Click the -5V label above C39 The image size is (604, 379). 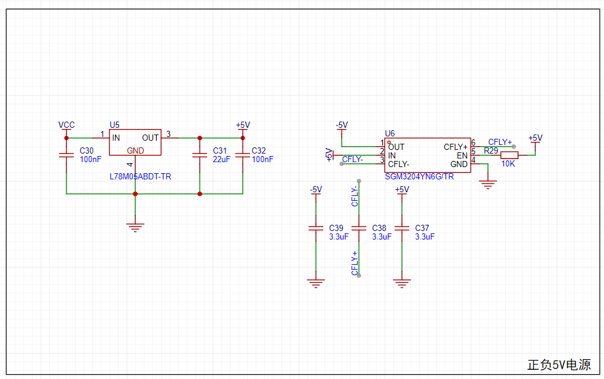click(x=316, y=189)
